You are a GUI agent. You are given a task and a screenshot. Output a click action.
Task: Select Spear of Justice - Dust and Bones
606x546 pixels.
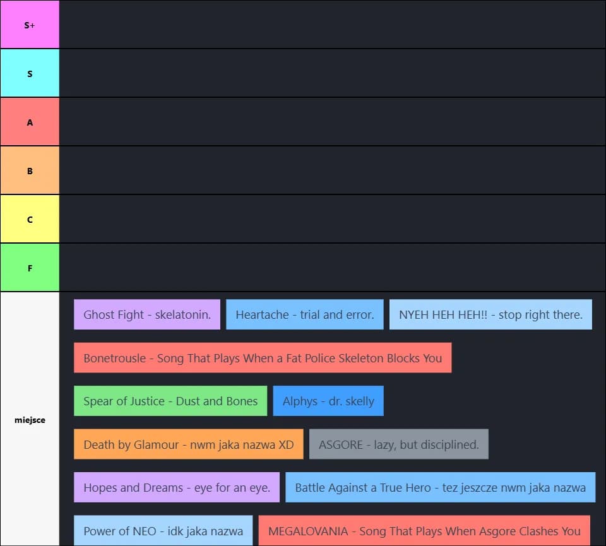[x=170, y=401]
